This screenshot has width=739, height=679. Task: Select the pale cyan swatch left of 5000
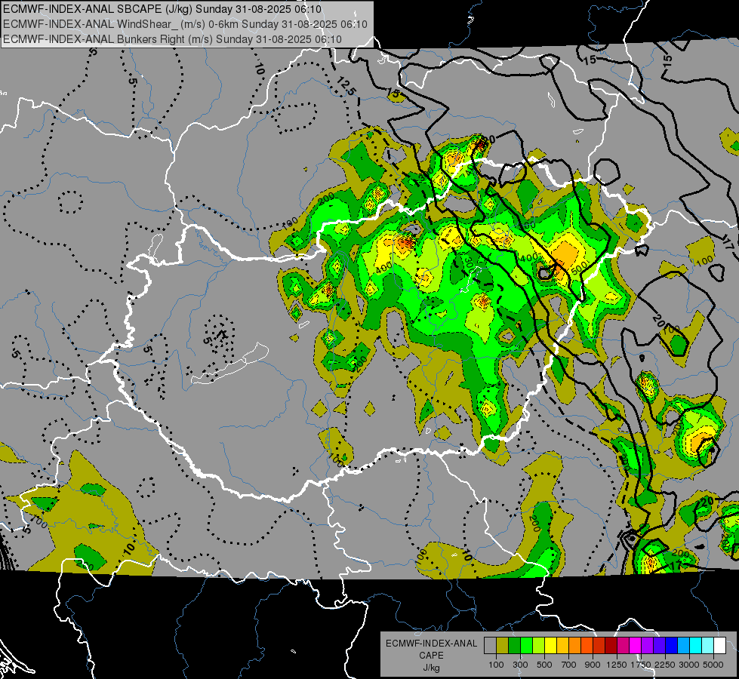708,646
